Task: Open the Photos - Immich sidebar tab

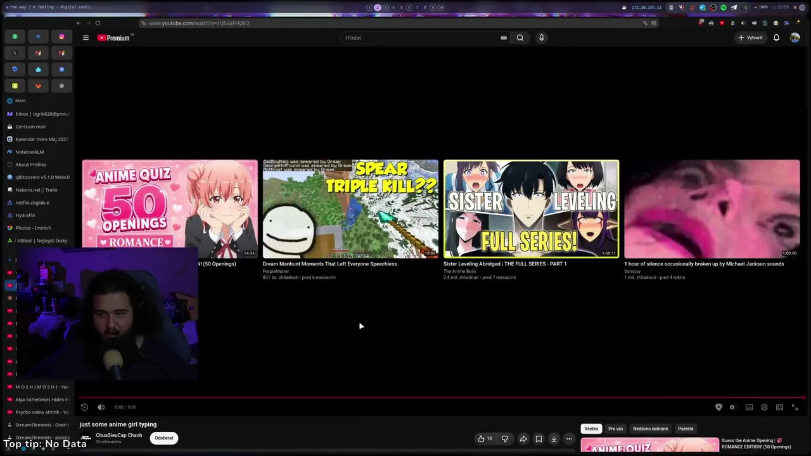Action: pyautogui.click(x=38, y=228)
